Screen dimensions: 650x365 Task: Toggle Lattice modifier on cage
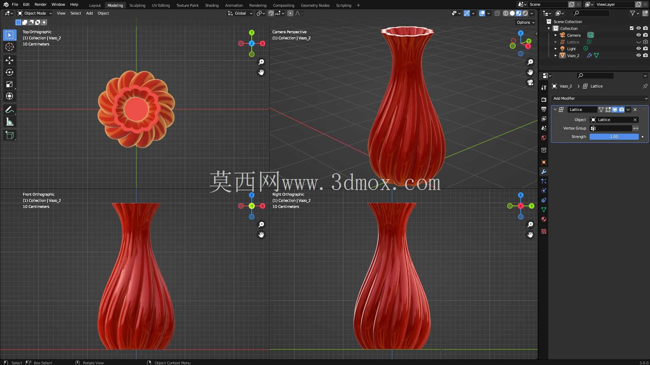click(x=601, y=110)
